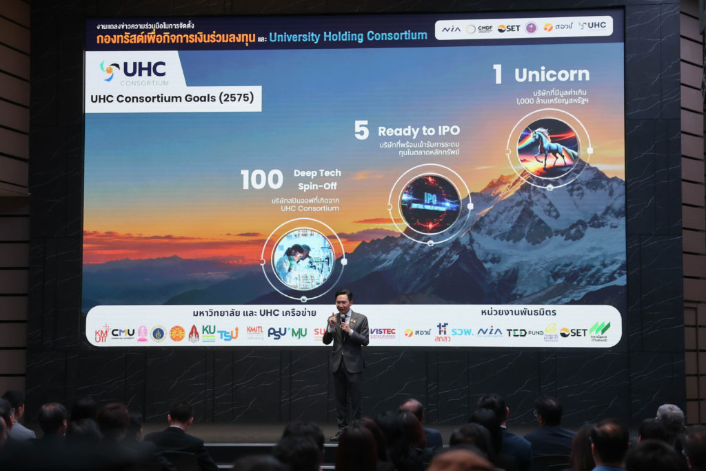Click the orange Thai headline 'กองทรัสต์เพื่อกิจการเงินร่วมลงทุน'
Screen dimensions: 706x471
176,38
